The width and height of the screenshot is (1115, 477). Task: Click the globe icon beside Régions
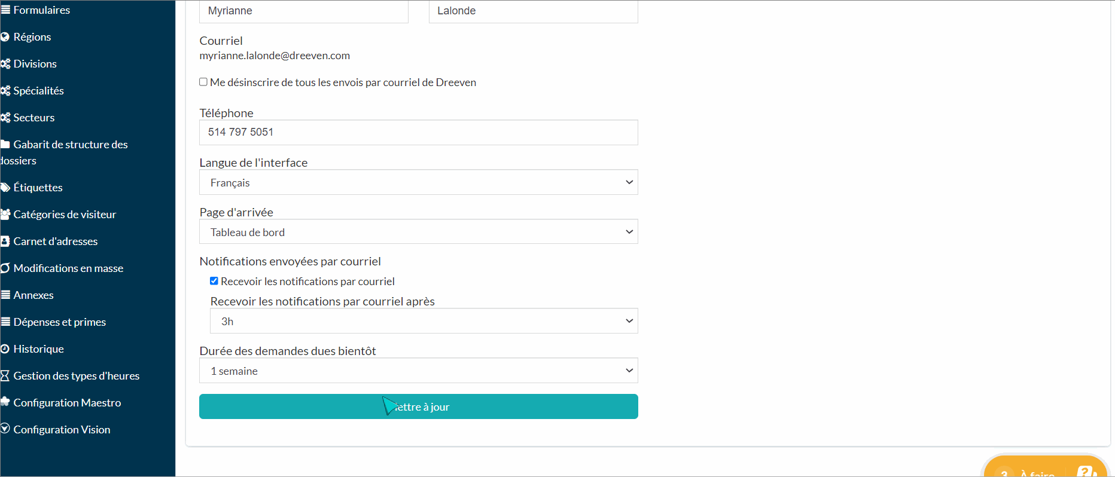point(5,37)
